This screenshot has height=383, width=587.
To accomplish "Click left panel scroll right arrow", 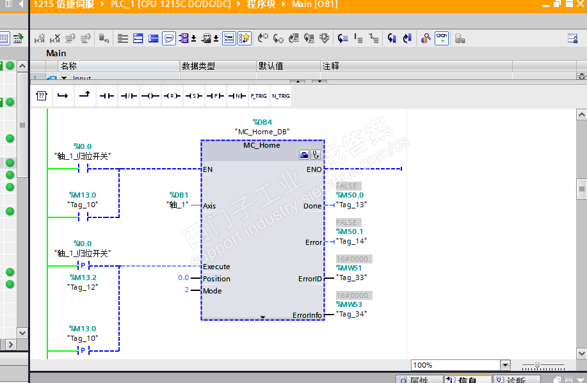I will (x=10, y=344).
